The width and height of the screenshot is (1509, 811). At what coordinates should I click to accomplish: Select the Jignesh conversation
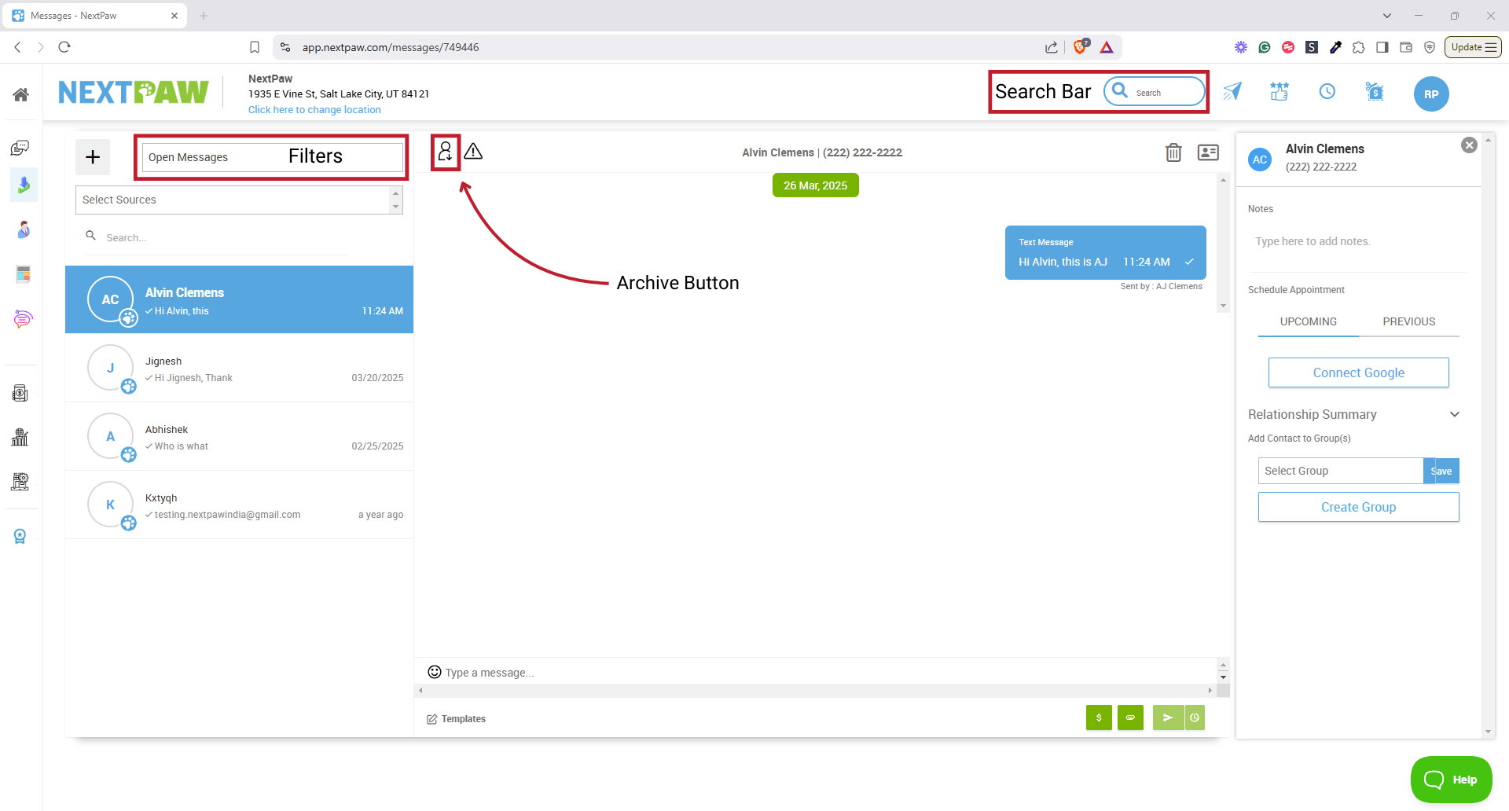point(239,368)
